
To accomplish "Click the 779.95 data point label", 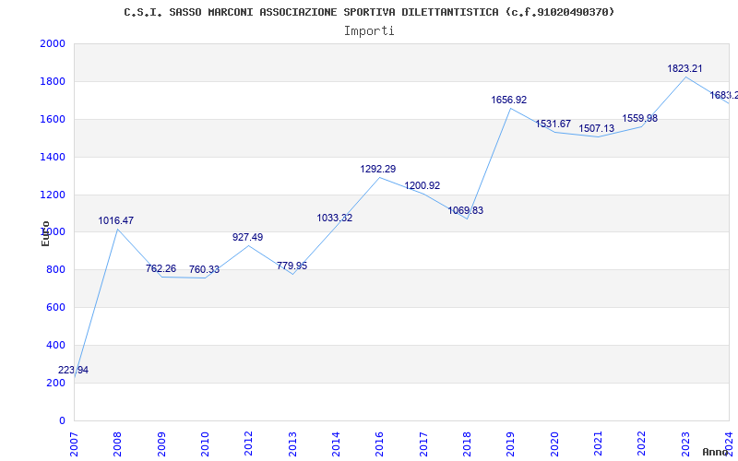I will tap(292, 266).
